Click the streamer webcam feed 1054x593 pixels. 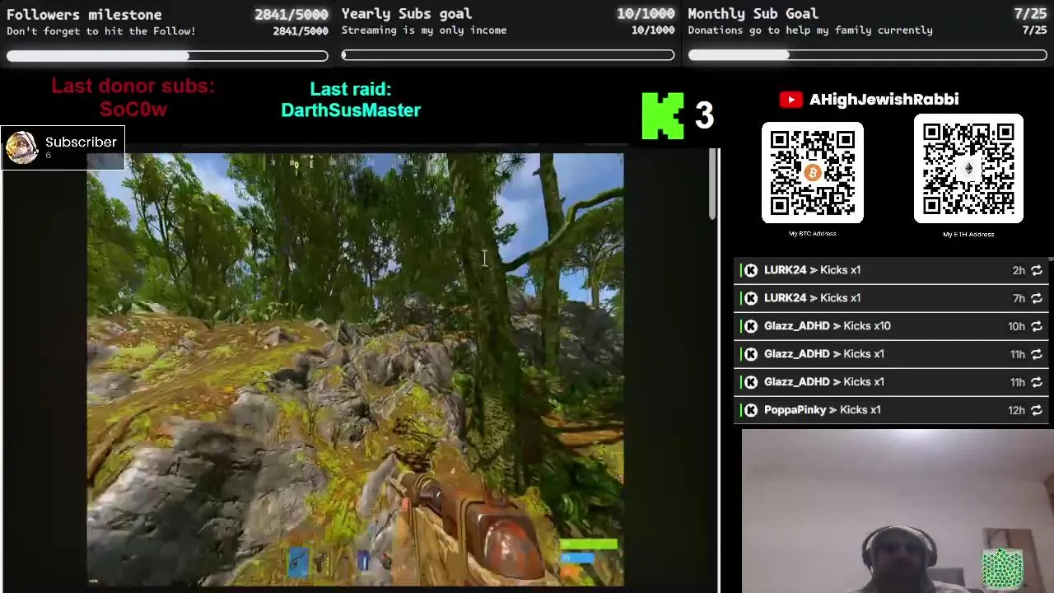898,511
